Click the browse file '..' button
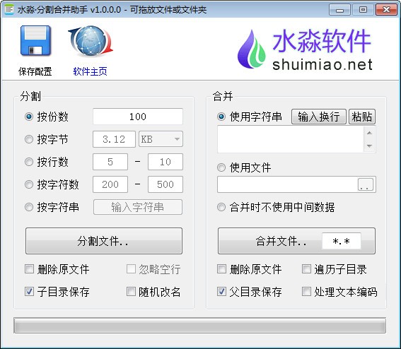The width and height of the screenshot is (401, 349). (365, 184)
